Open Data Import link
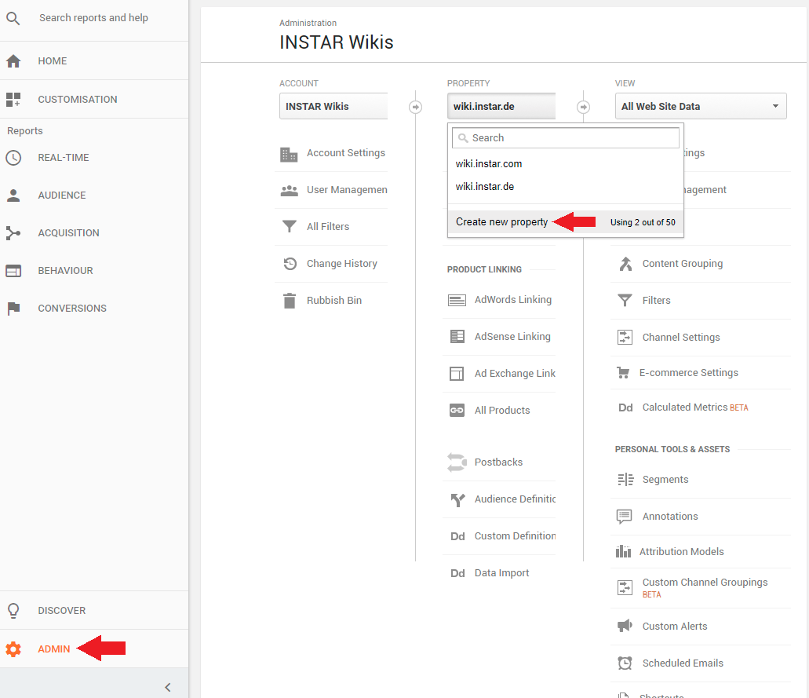This screenshot has width=809, height=698. 501,573
